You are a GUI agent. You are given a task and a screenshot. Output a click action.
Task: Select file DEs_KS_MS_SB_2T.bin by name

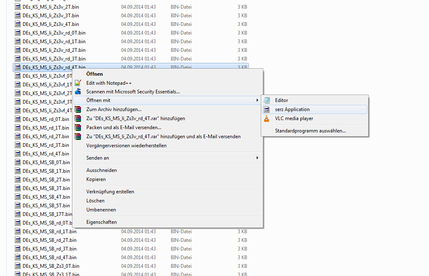point(46,179)
